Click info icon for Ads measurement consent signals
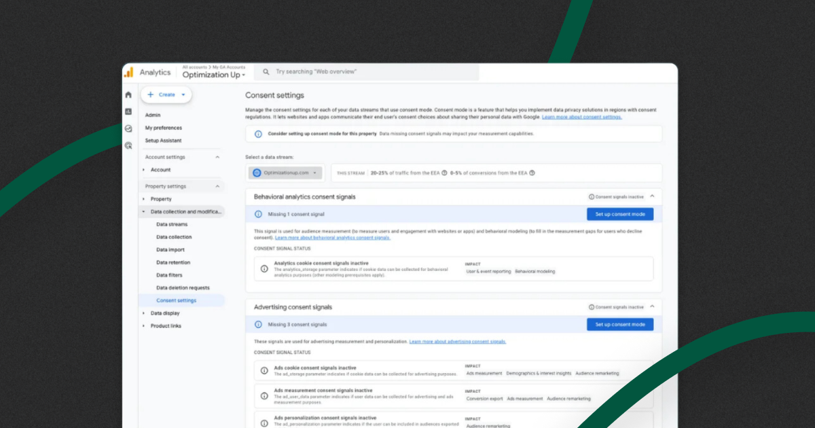 [264, 396]
